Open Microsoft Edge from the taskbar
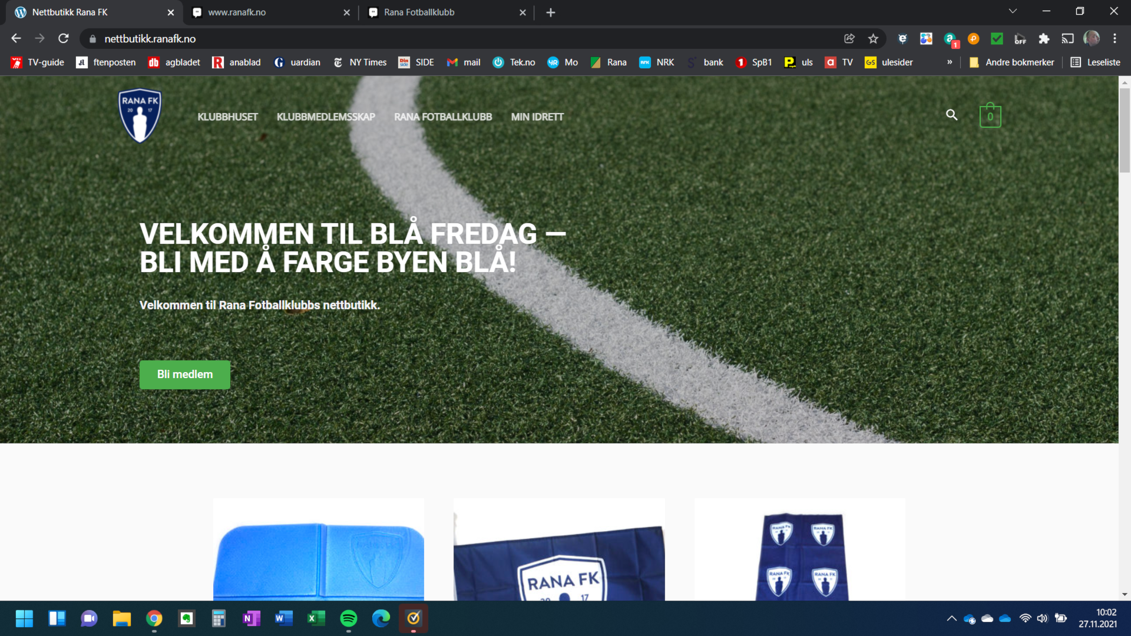This screenshot has width=1131, height=636. click(x=381, y=618)
